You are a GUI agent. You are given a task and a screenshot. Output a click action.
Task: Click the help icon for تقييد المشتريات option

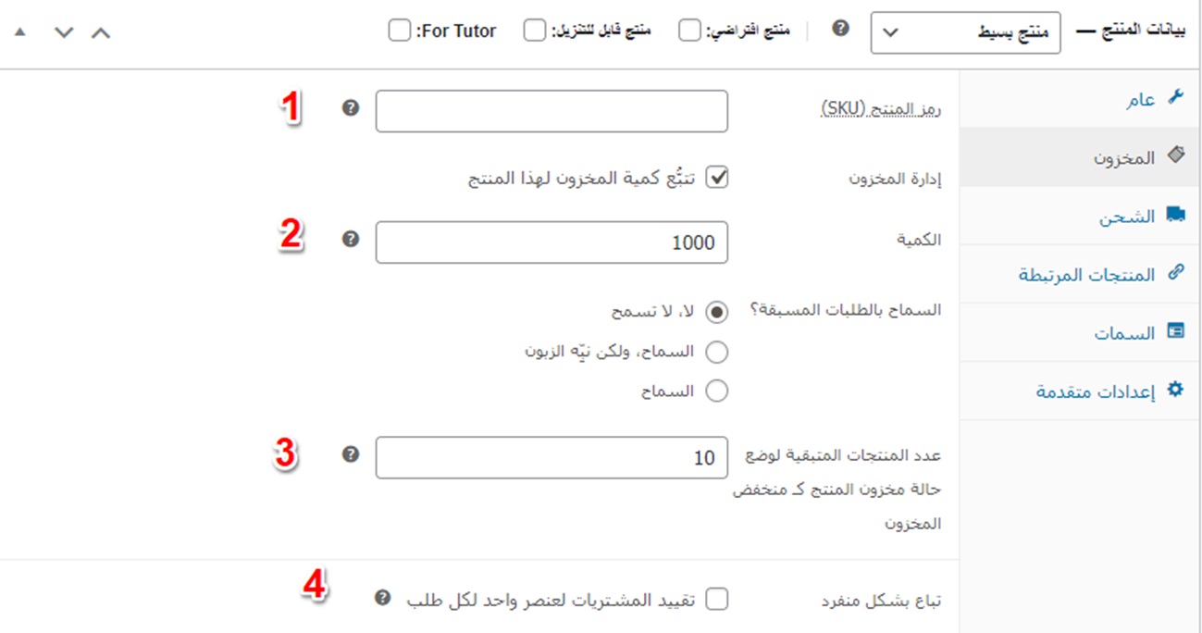click(381, 598)
